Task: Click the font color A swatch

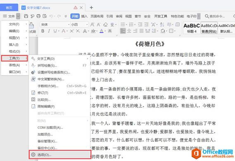Action: click(x=102, y=31)
